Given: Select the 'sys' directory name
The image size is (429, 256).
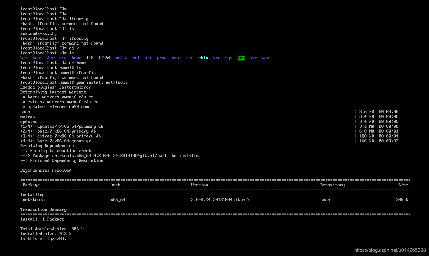Looking at the screenshot, I should pos(229,58).
